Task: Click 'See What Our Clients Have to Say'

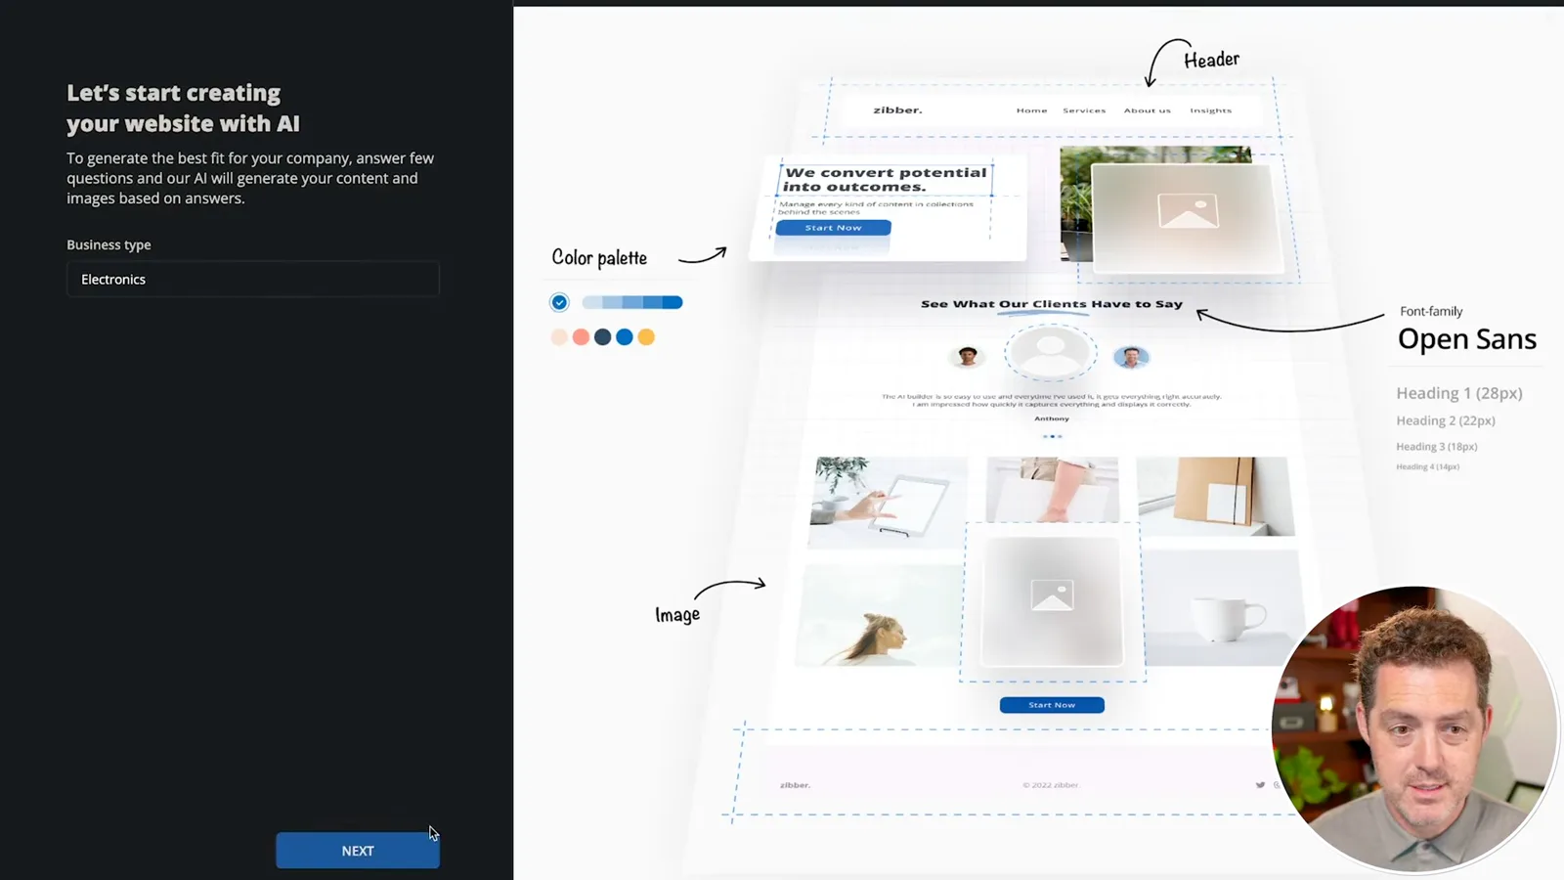Action: [x=1052, y=304]
